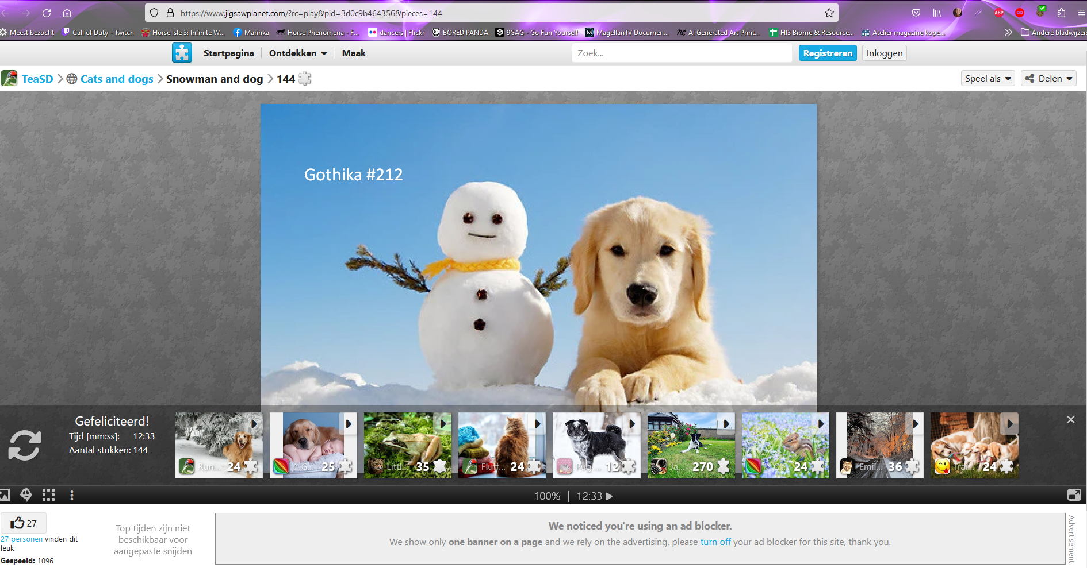
Task: Close the congratulations suggestion panel
Action: (1070, 420)
